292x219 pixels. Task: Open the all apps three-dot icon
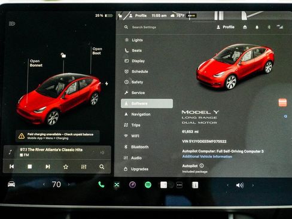[x=180, y=185]
